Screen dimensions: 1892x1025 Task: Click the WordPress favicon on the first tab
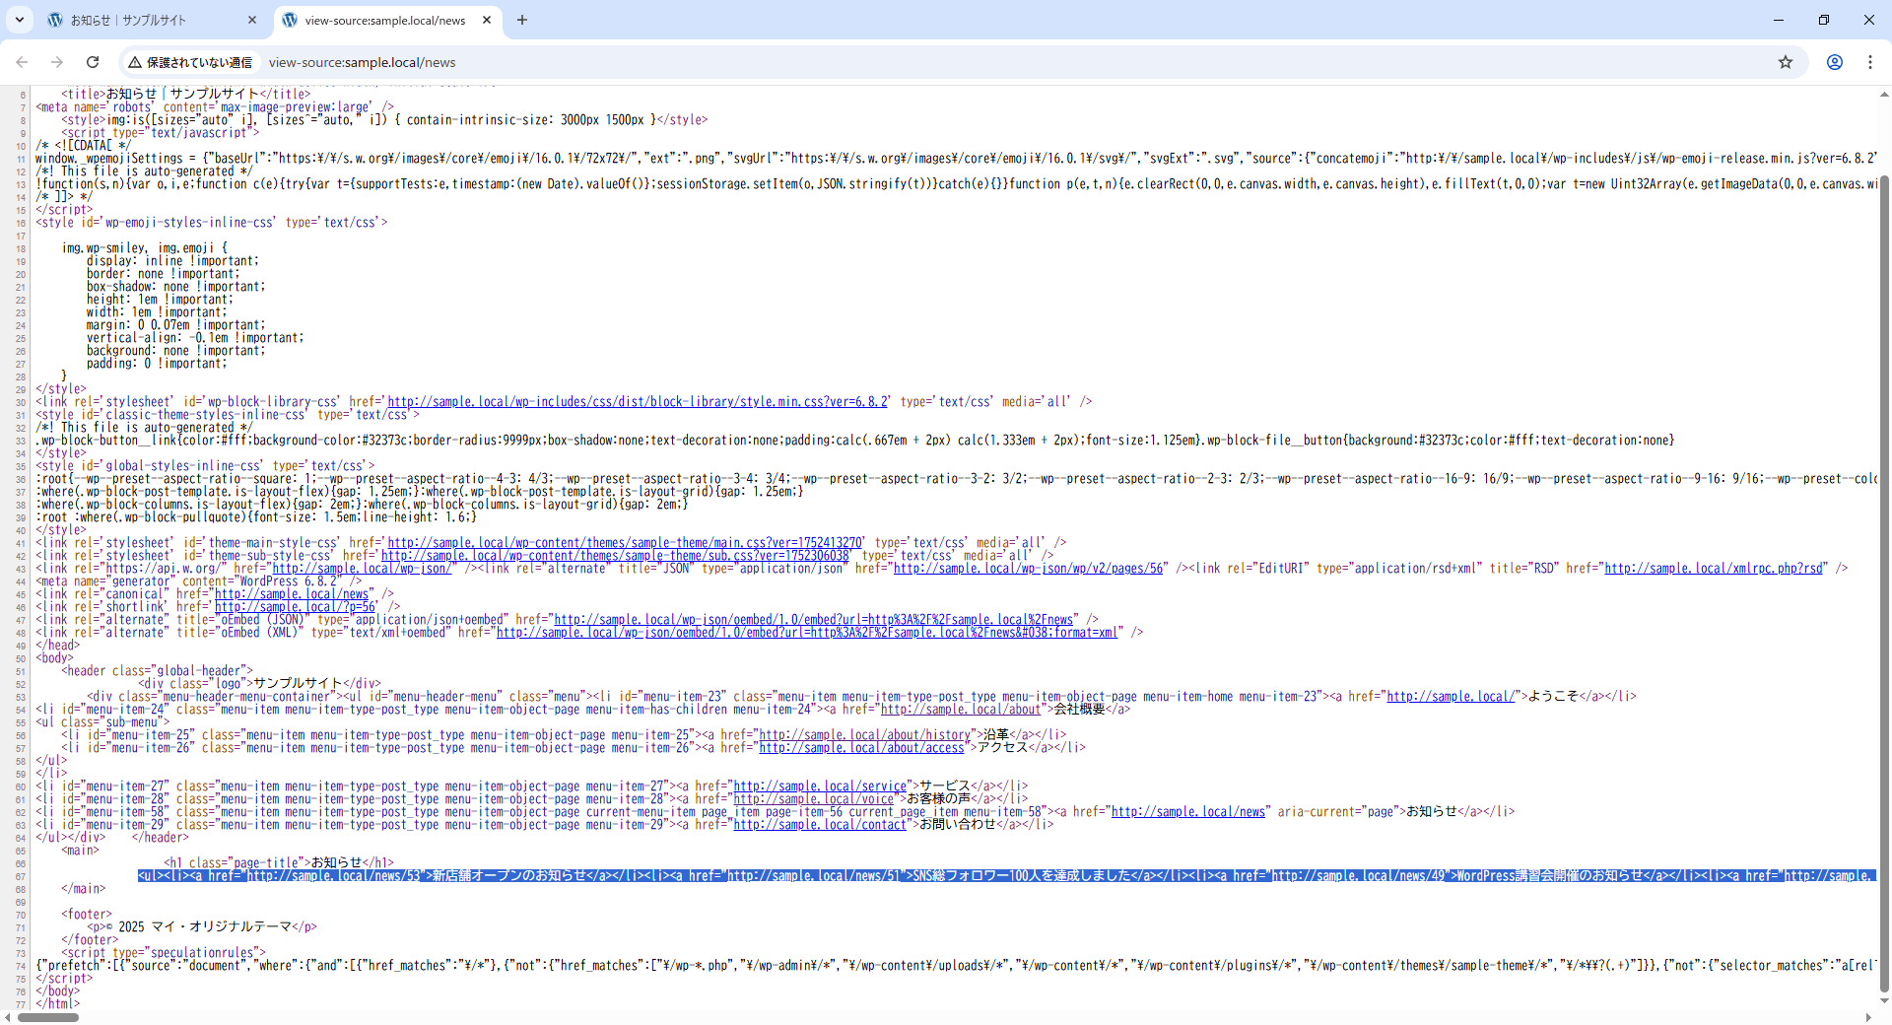click(55, 20)
